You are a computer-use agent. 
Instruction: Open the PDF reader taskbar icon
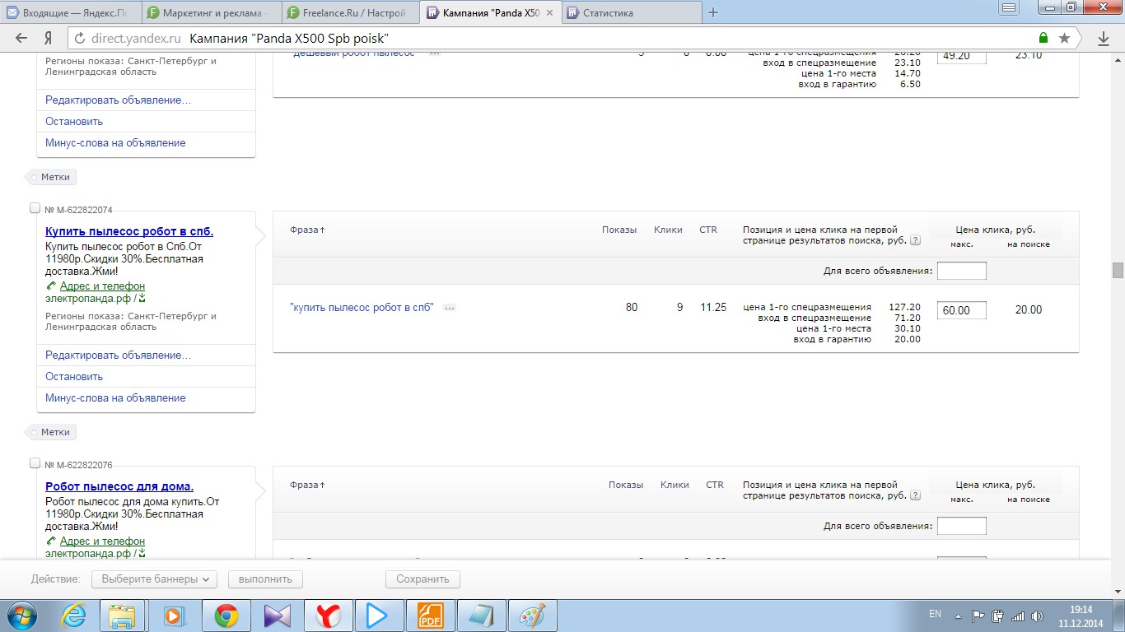click(430, 616)
